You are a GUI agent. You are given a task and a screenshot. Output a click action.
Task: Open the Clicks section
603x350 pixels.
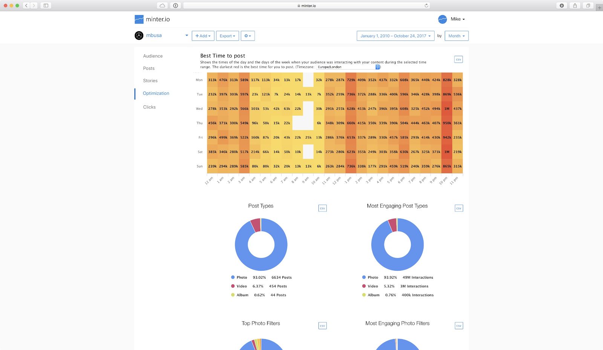pos(149,107)
